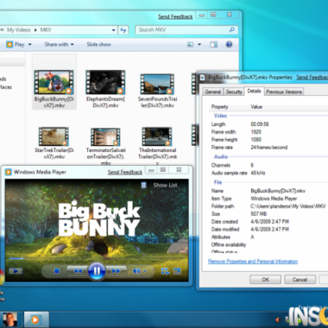Expand the Play dropdown arrow in Explorer

pyautogui.click(x=29, y=45)
